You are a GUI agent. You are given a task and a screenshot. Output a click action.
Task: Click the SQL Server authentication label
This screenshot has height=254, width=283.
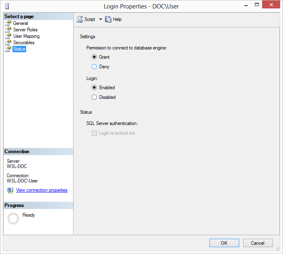coord(112,123)
